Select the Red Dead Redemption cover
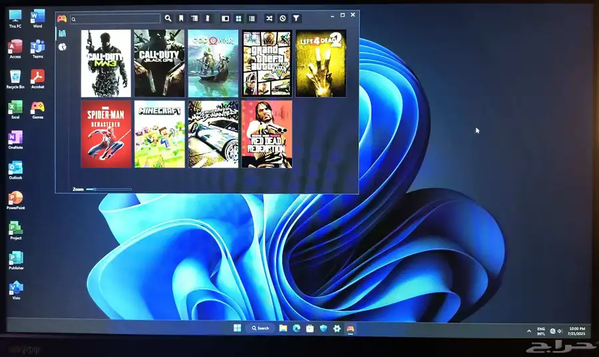This screenshot has width=599, height=357. [267, 134]
